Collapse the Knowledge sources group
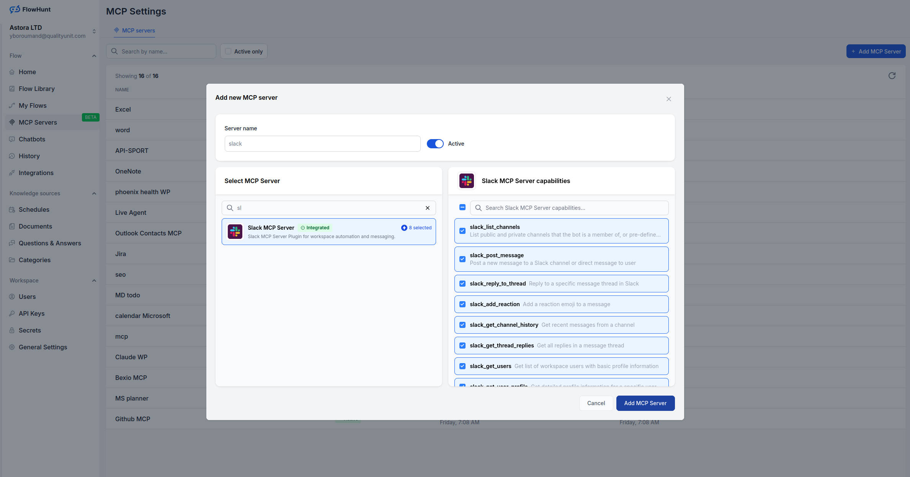 [94, 193]
